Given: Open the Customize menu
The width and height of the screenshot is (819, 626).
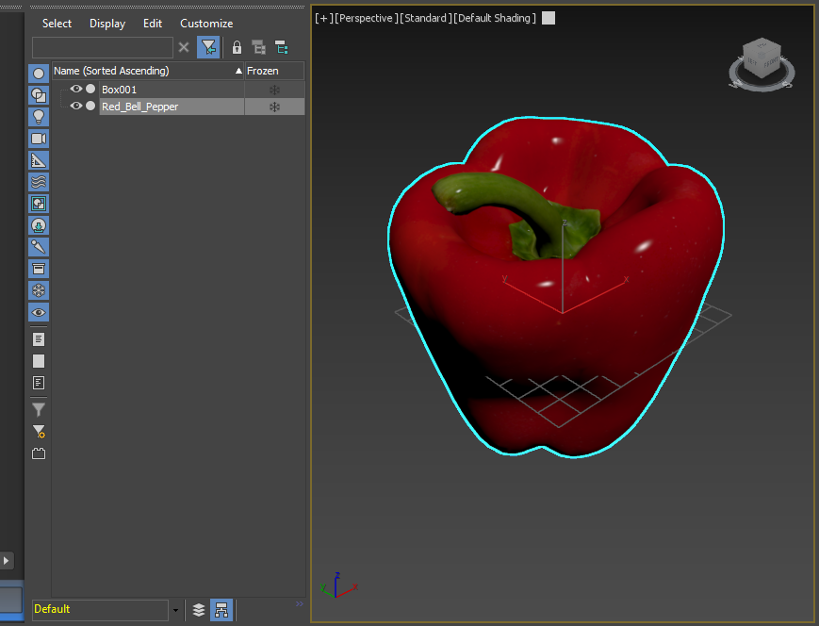Looking at the screenshot, I should click(206, 24).
